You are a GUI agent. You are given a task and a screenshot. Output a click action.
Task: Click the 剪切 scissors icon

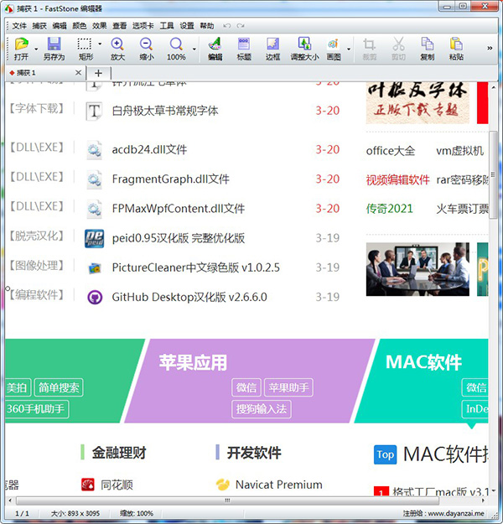click(x=398, y=49)
